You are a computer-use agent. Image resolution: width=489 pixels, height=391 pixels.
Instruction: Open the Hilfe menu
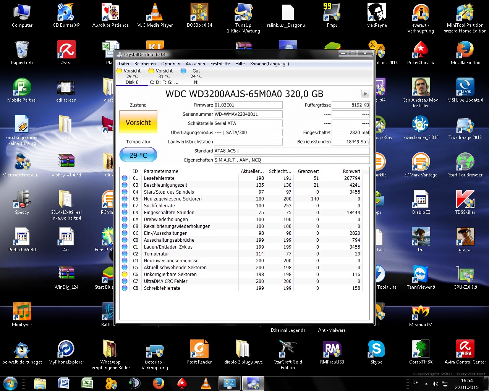tap(240, 64)
